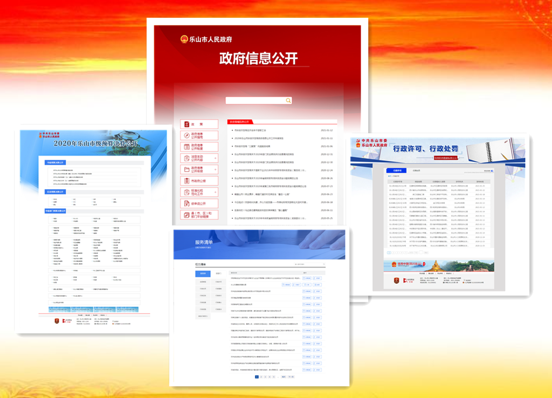
Task: Select the blue active tab under 权力清单
Action: (203, 273)
